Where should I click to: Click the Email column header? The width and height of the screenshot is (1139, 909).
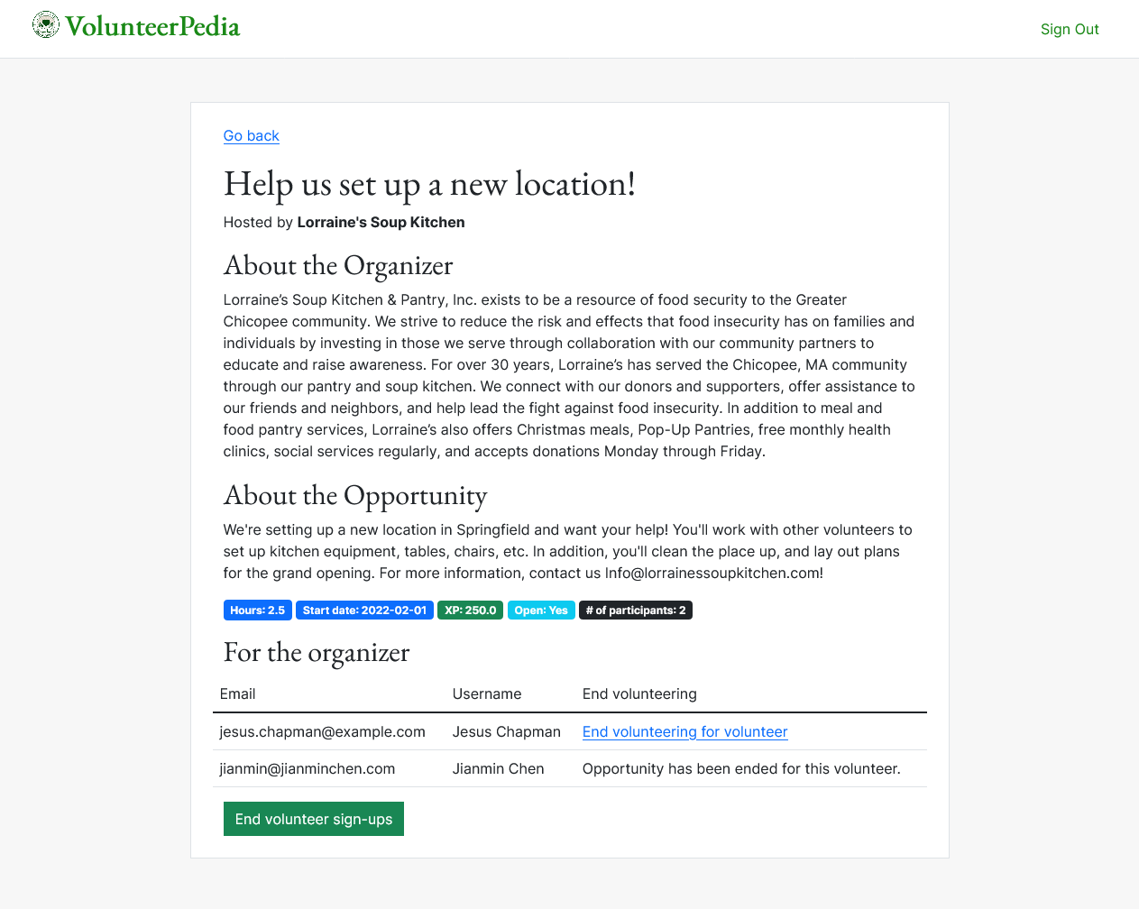[x=238, y=693]
